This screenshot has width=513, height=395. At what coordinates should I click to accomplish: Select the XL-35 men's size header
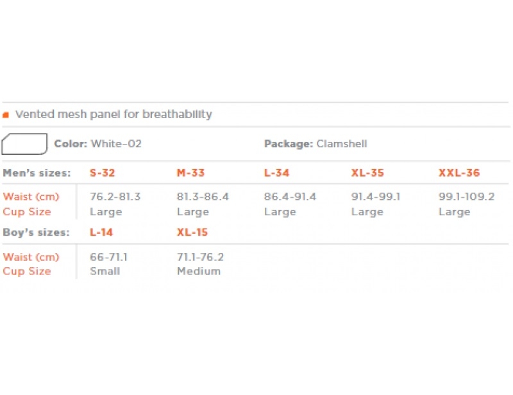click(367, 173)
